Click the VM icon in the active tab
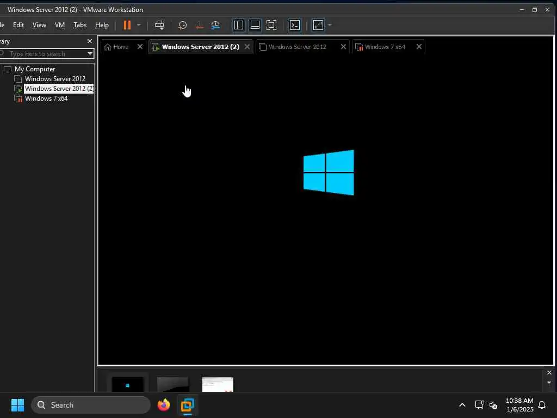Screen dimensions: 557x418 [x=156, y=47]
